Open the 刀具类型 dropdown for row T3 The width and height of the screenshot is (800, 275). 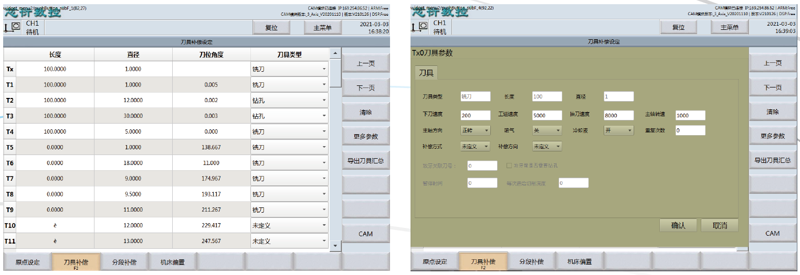click(x=289, y=116)
